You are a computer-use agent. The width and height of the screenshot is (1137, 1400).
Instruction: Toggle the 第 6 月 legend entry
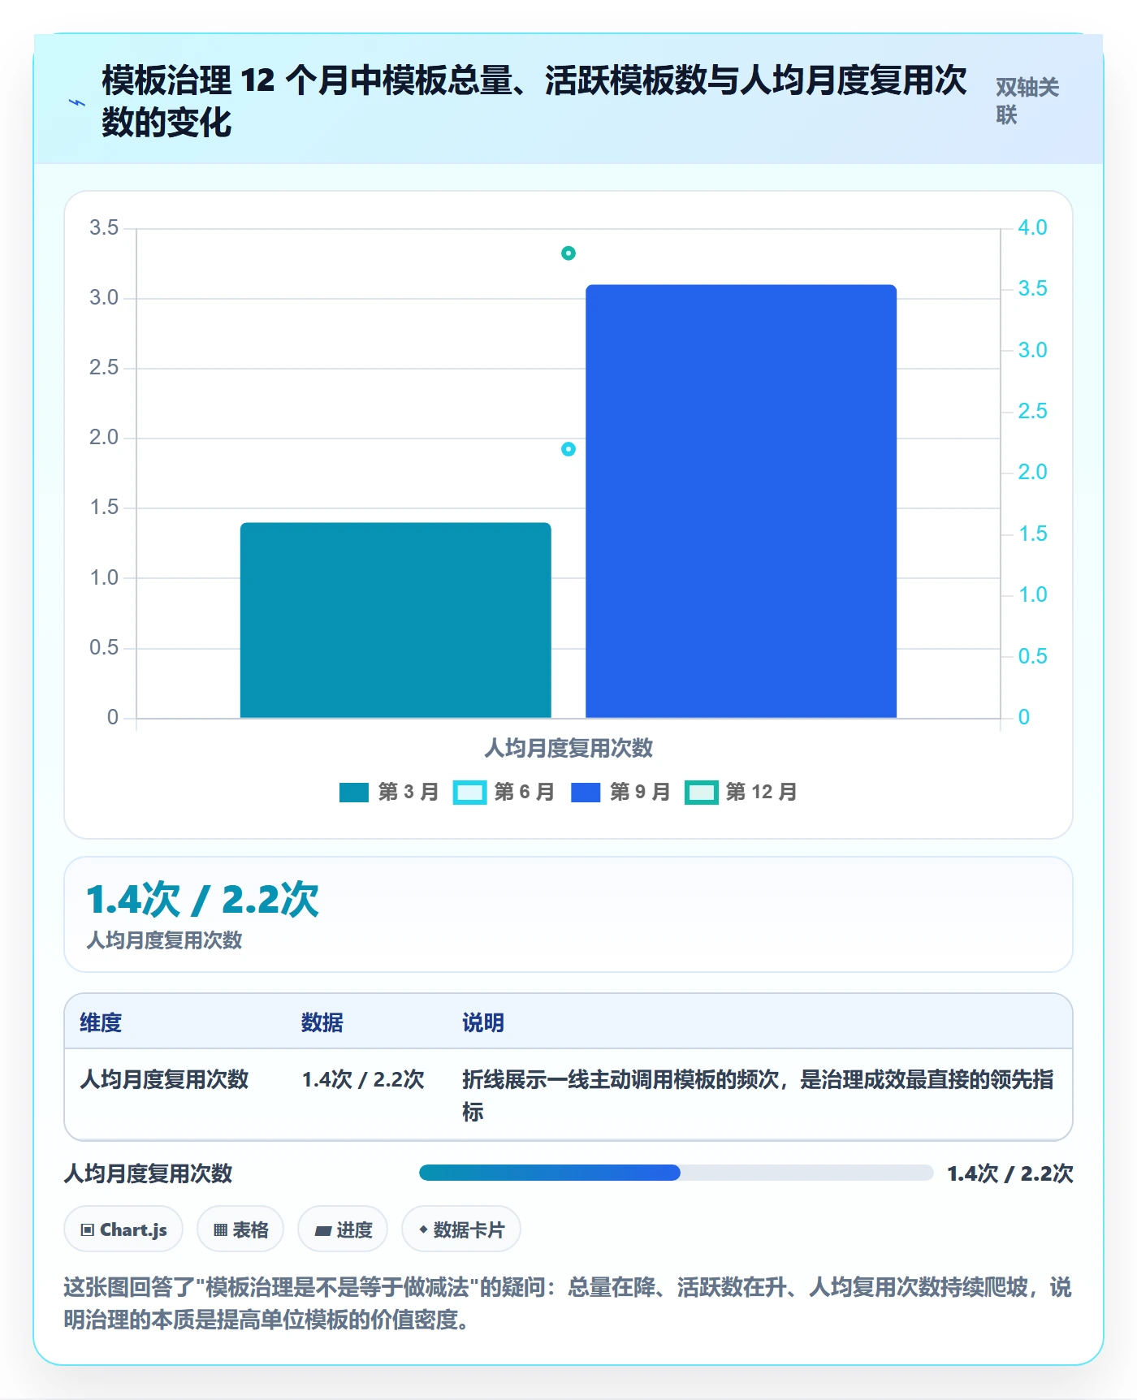click(504, 792)
